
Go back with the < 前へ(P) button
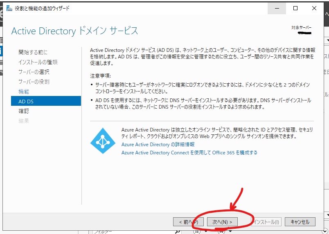tap(188, 222)
